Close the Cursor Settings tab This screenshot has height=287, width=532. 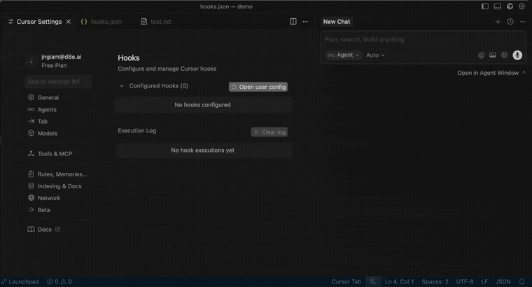pos(69,22)
